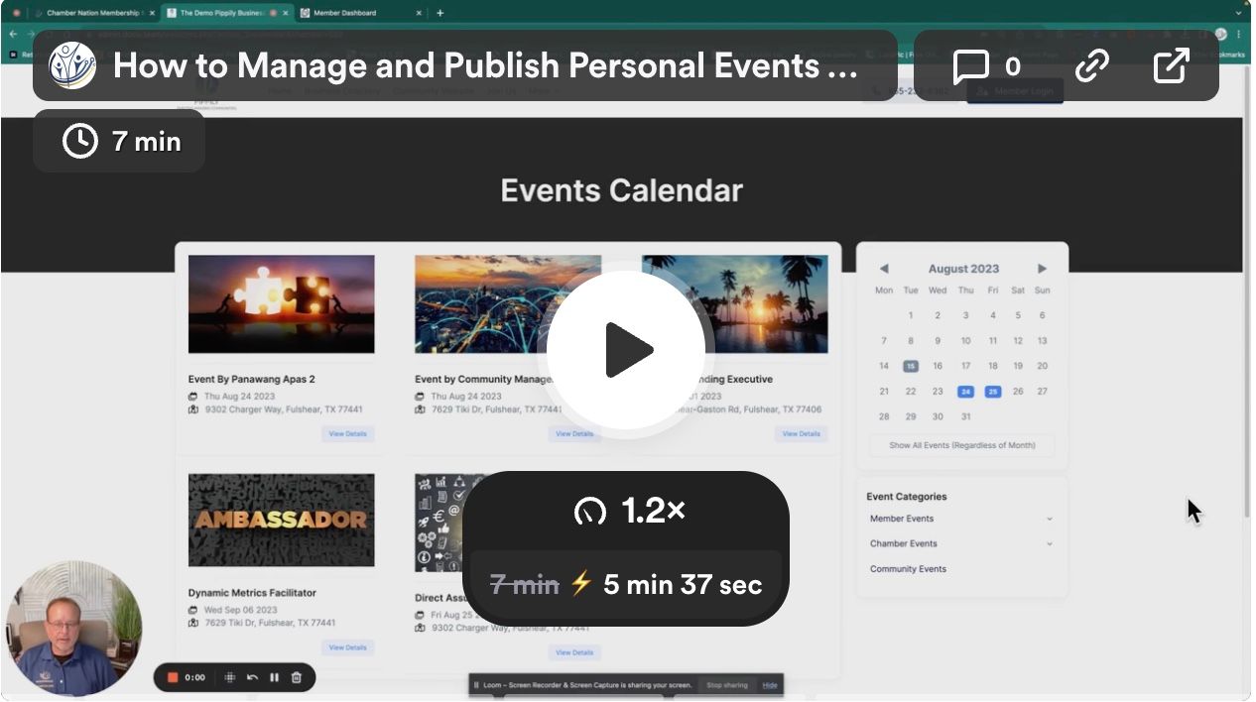
Task: Switch to The Demo Pippily Business tab
Action: click(x=227, y=13)
